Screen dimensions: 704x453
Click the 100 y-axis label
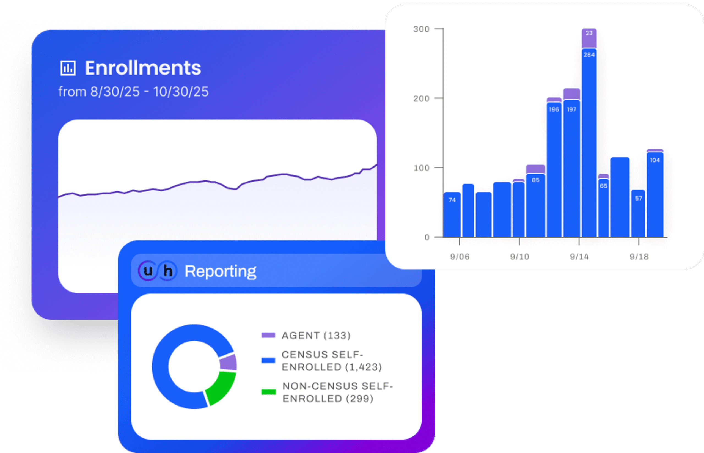point(421,168)
